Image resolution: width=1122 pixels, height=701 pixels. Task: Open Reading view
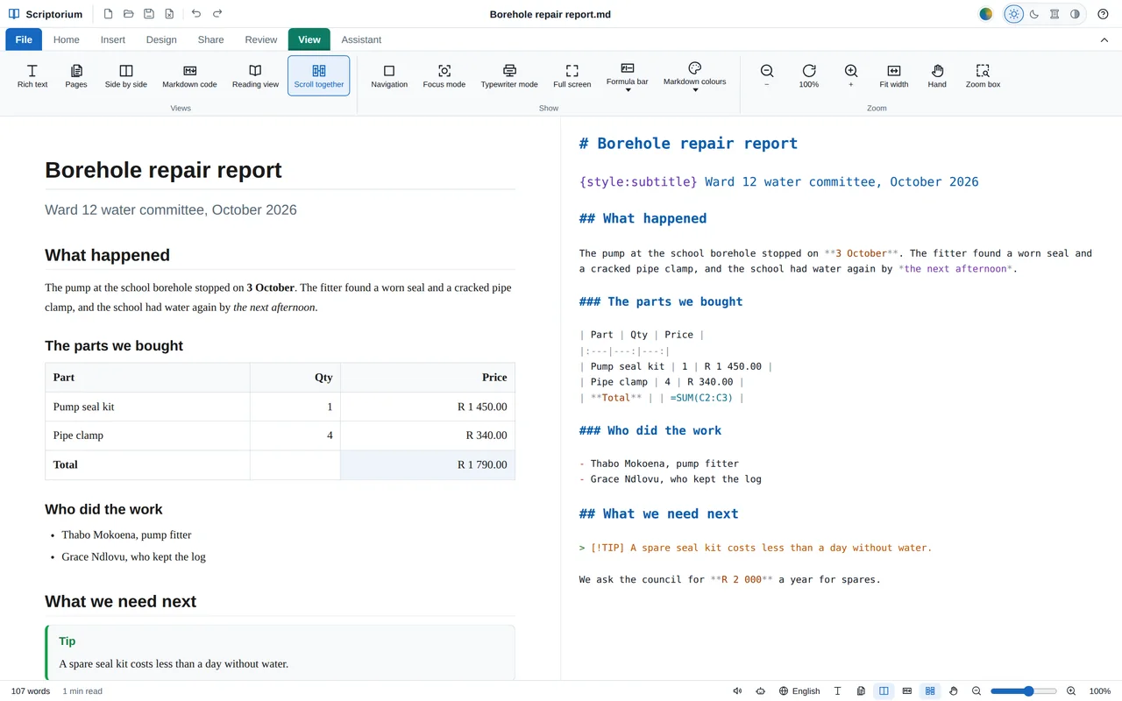tap(255, 76)
